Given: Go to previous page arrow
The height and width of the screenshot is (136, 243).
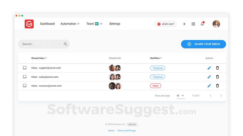Looking at the screenshot, I should [210, 96].
